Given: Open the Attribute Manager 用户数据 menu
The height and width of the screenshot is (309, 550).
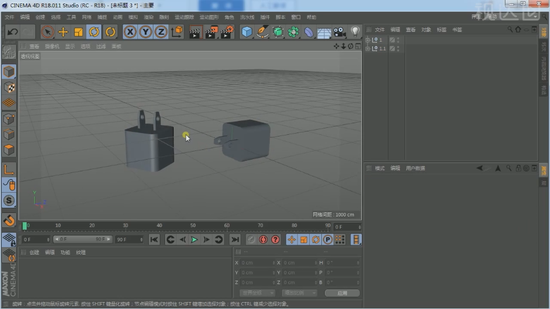Looking at the screenshot, I should (415, 168).
